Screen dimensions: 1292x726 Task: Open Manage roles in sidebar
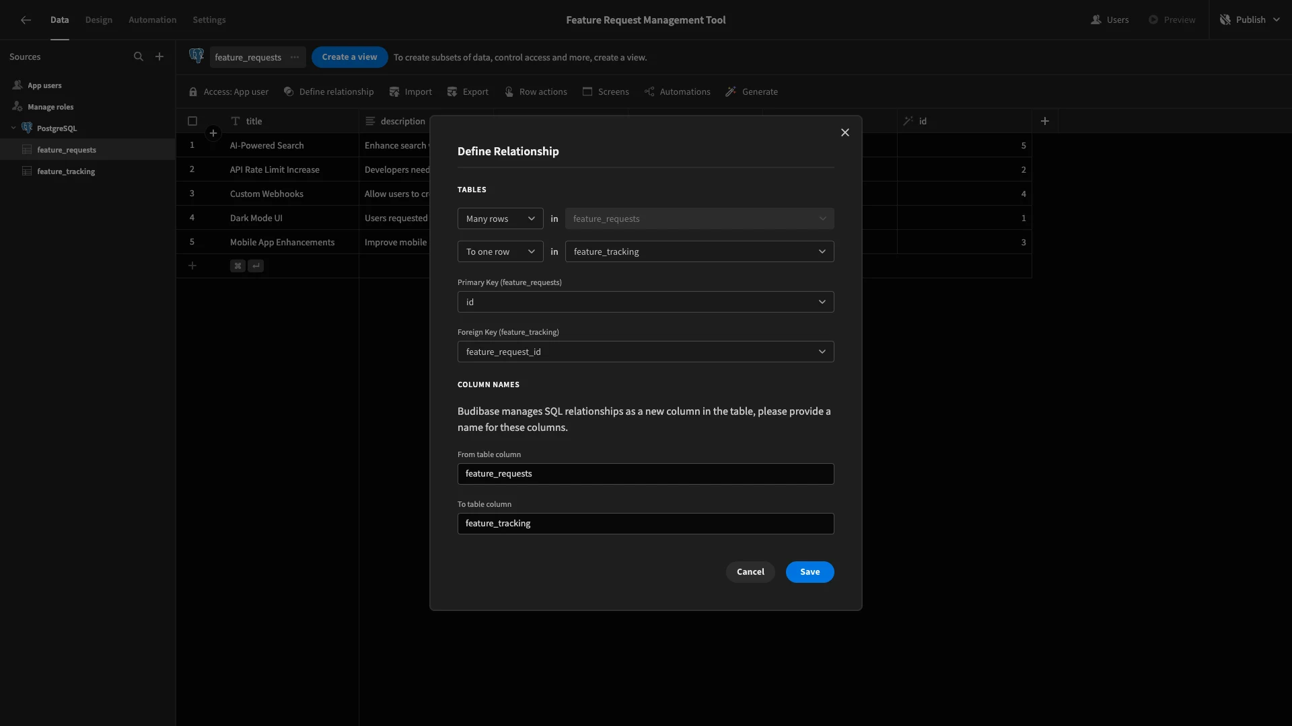click(87, 107)
